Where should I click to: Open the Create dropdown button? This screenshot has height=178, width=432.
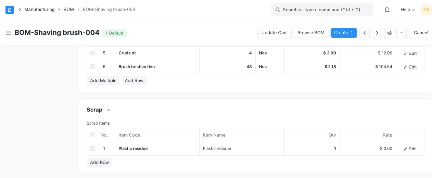[344, 33]
